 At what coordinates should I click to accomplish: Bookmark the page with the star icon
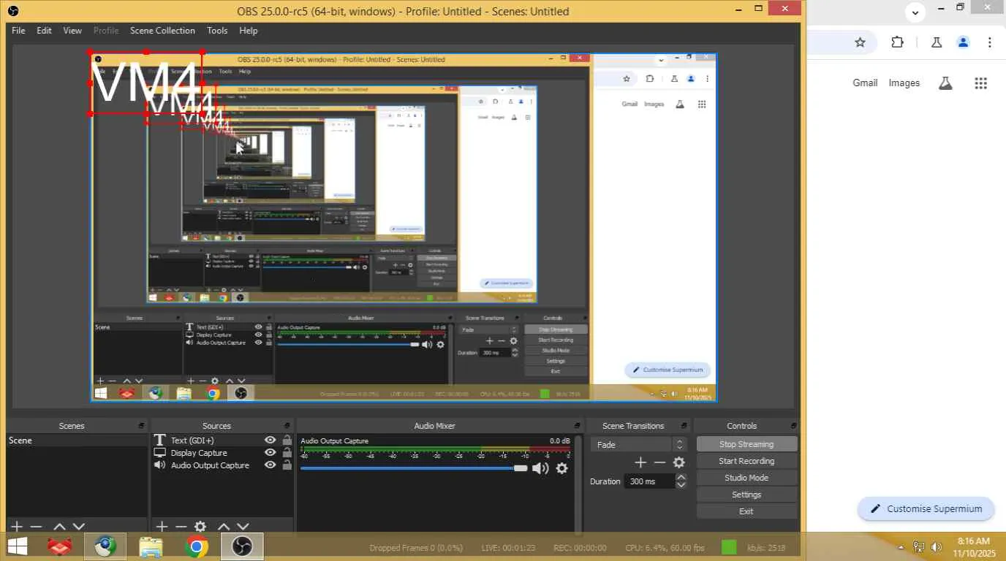coord(861,42)
